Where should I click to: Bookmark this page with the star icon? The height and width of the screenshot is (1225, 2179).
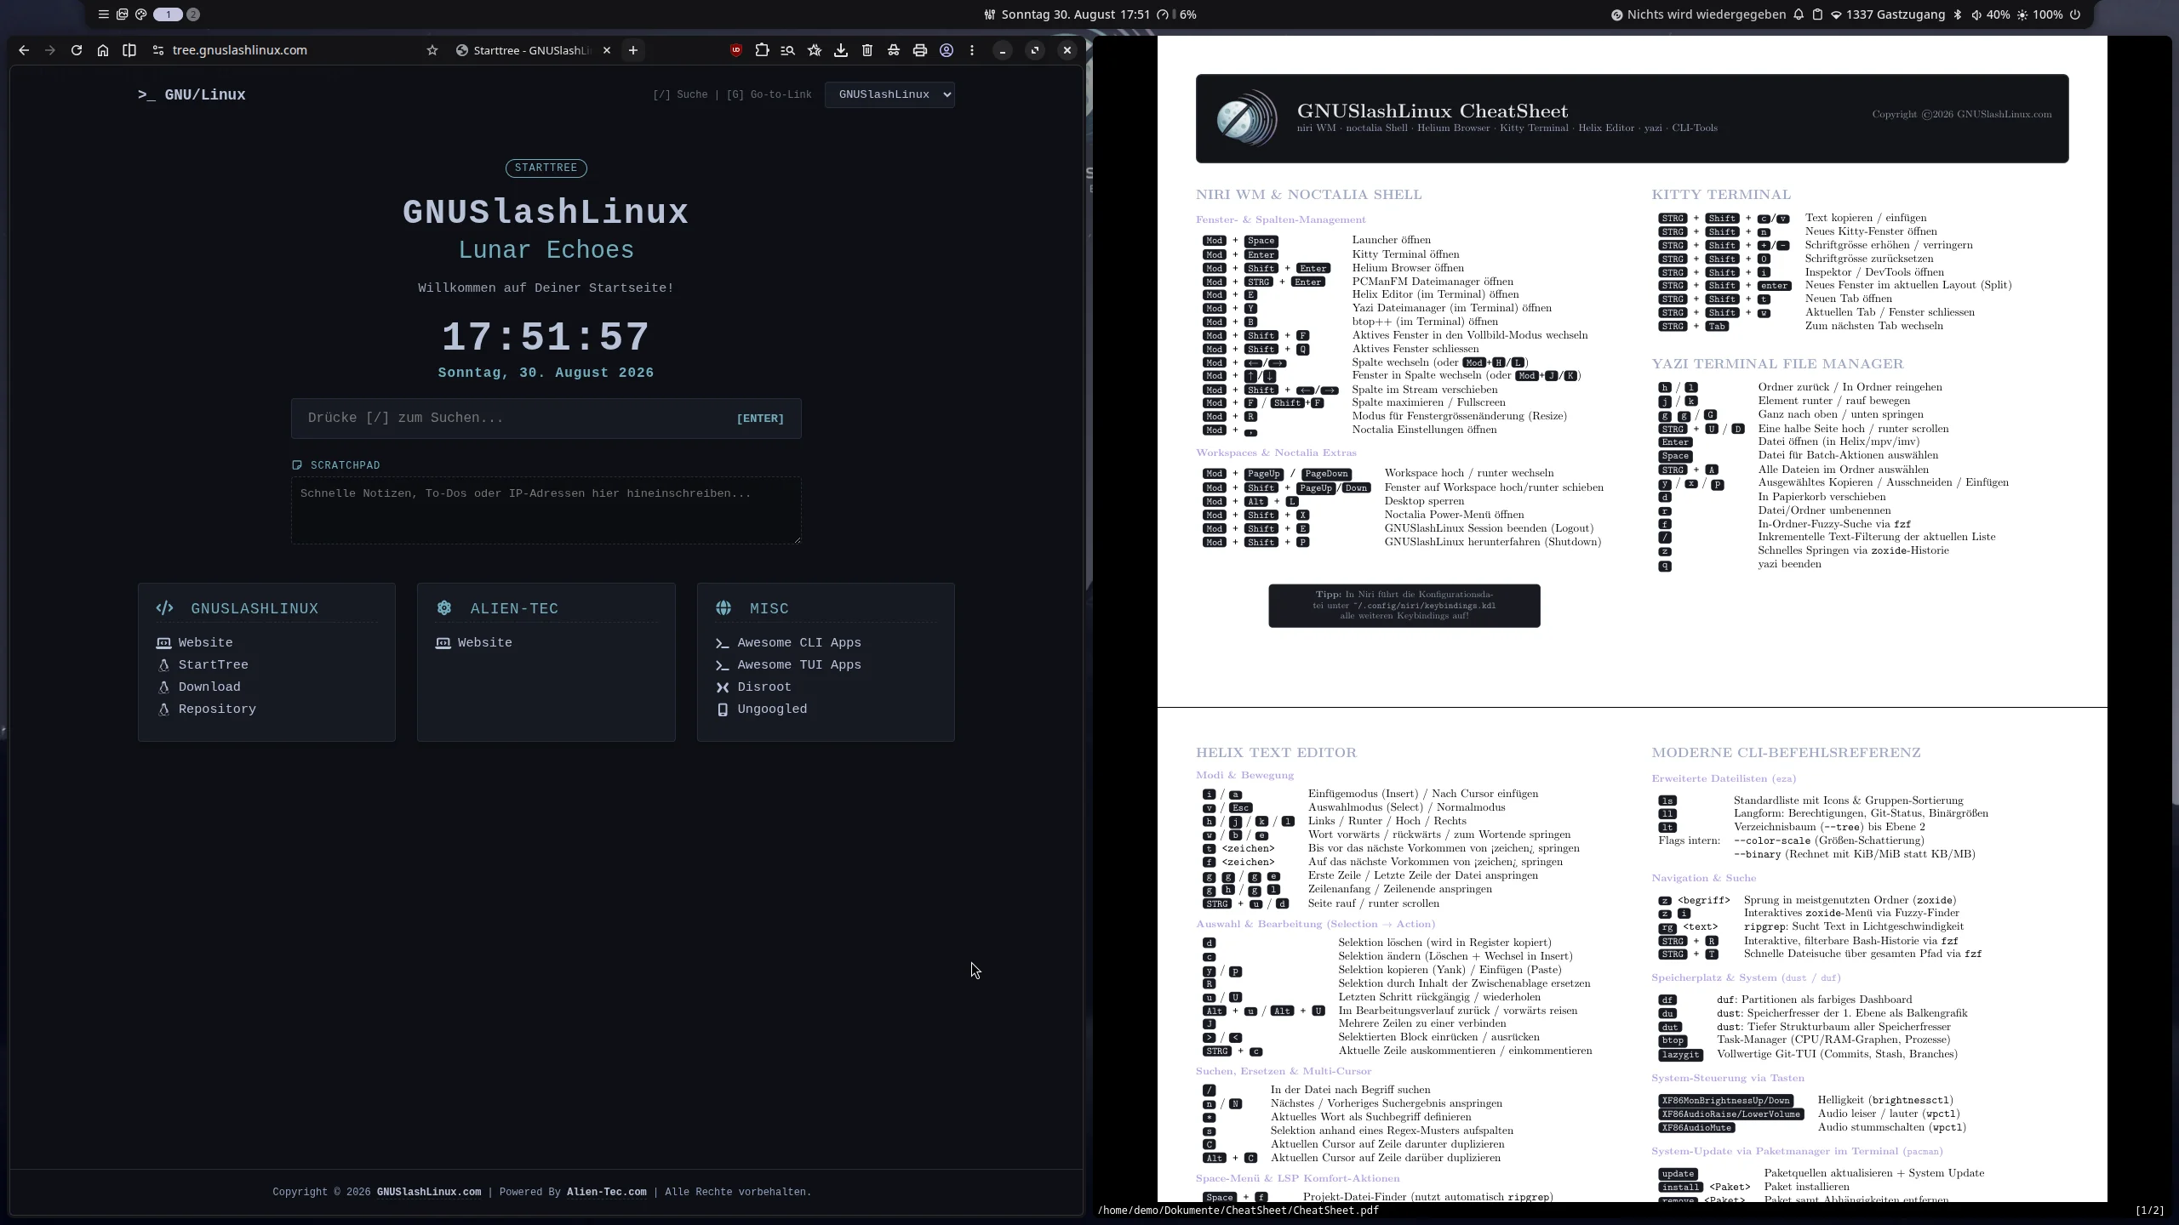point(432,50)
